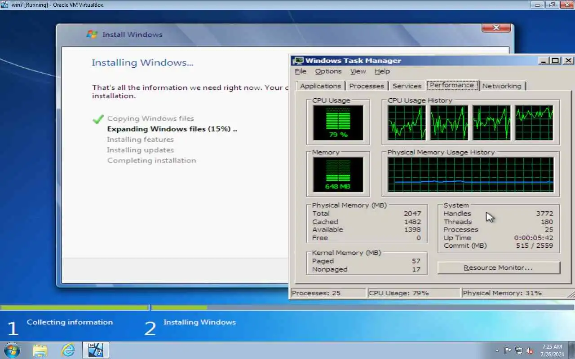
Task: Open the File menu in Task Manager
Action: click(301, 71)
